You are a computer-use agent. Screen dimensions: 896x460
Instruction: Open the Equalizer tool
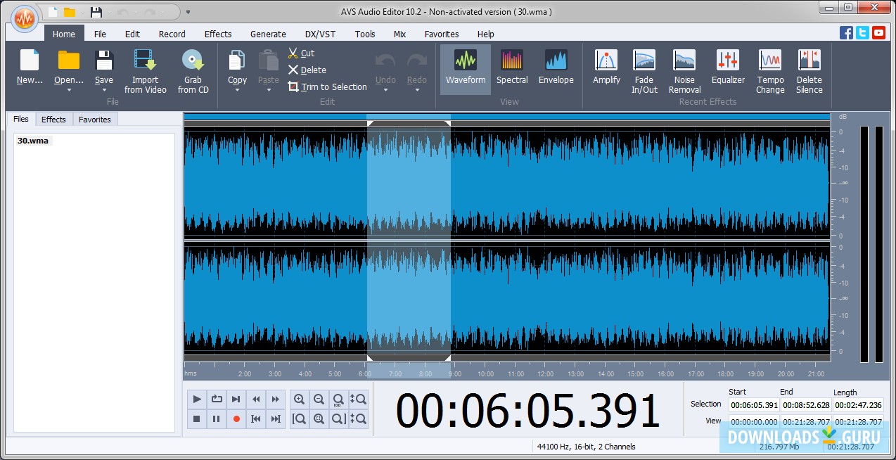click(x=727, y=69)
